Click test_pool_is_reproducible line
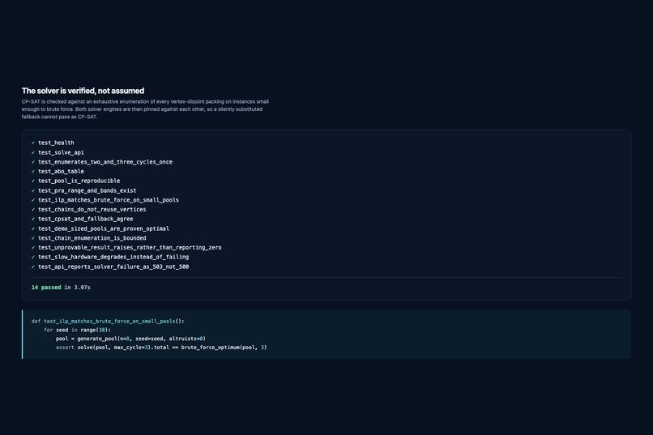The height and width of the screenshot is (435, 653). point(75,181)
